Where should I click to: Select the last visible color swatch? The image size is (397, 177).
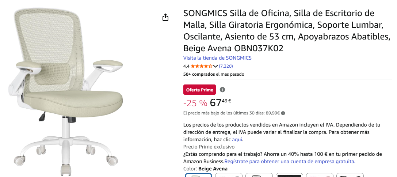(x=350, y=175)
